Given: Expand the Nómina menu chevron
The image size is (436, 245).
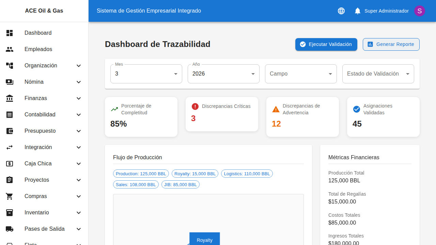Looking at the screenshot, I should 79,82.
